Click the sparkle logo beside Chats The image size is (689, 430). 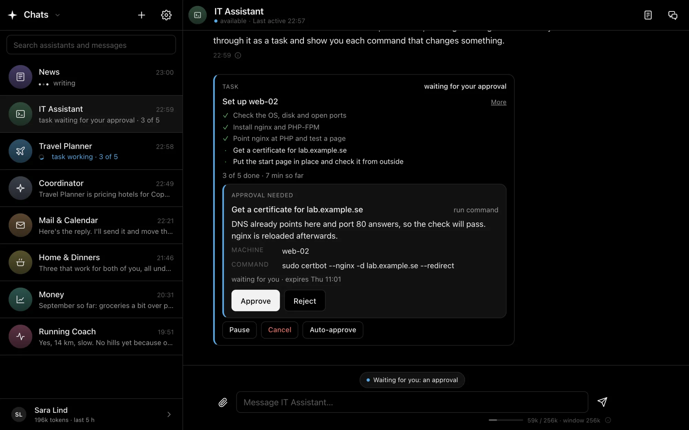[12, 15]
